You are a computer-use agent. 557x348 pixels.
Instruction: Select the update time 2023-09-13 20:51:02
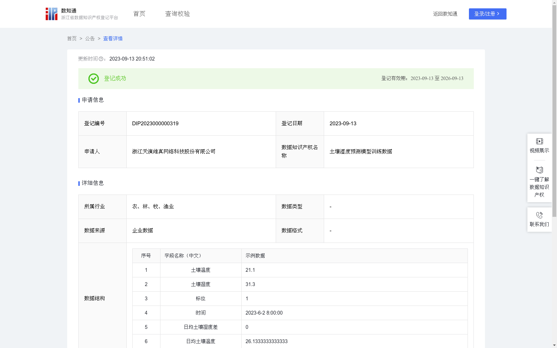[132, 59]
